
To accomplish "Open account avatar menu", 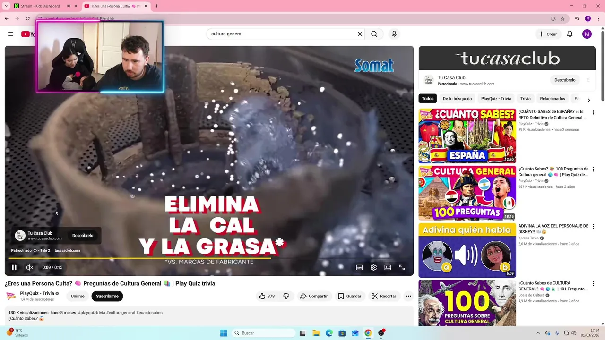I will coord(587,34).
